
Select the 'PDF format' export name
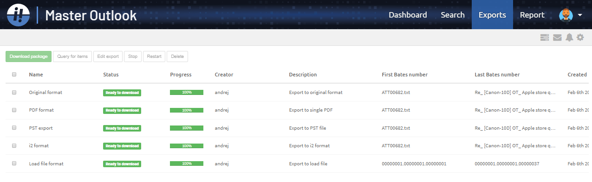tap(41, 110)
